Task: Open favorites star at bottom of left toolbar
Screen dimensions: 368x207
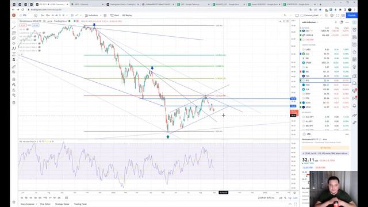Action: pyautogui.click(x=14, y=202)
